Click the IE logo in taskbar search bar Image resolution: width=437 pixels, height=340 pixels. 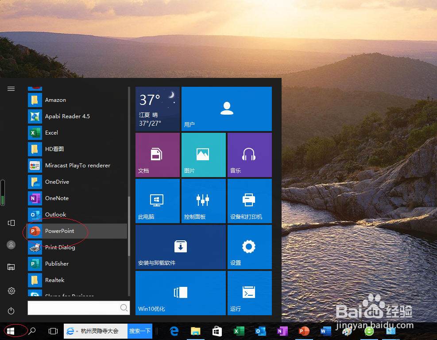[x=70, y=331]
